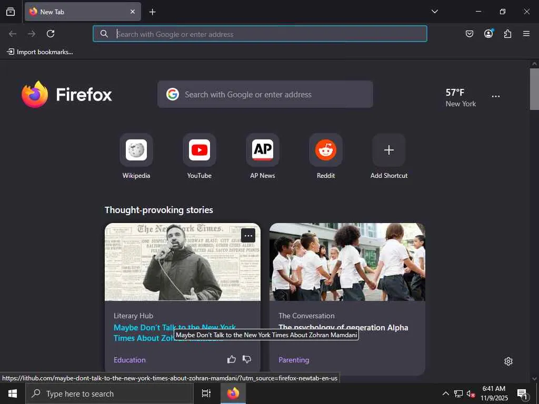Click Import bookmarks in bookmarks toolbar
The height and width of the screenshot is (404, 539).
(40, 52)
